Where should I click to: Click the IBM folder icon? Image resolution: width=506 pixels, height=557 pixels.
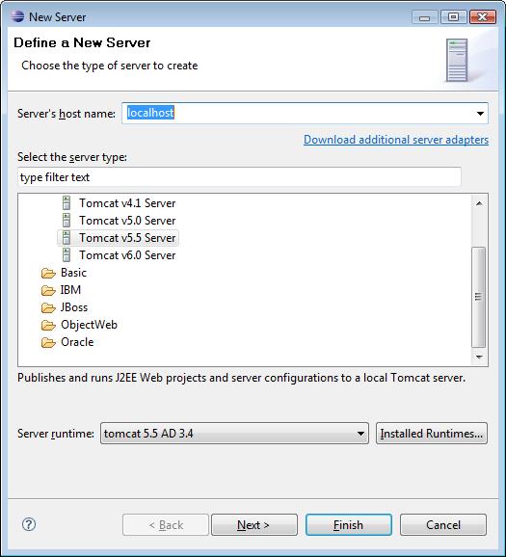click(48, 290)
